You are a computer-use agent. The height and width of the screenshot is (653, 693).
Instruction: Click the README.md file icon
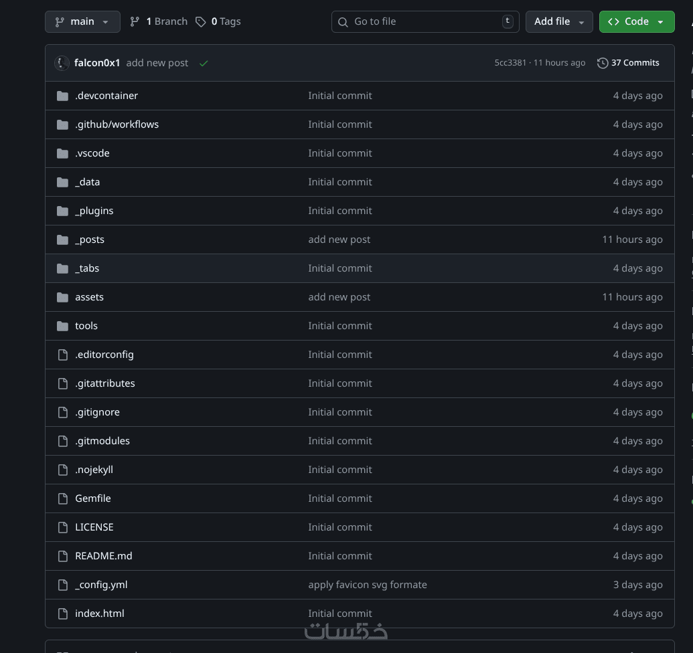(x=63, y=556)
